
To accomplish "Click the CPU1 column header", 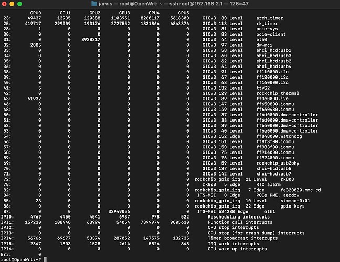I will tap(65, 13).
